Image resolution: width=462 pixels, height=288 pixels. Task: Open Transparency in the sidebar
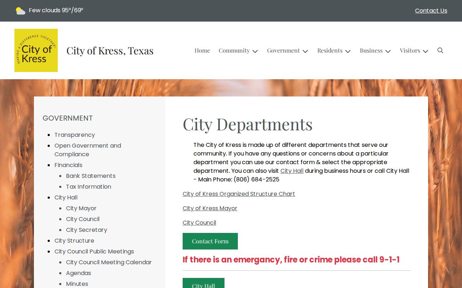75,135
